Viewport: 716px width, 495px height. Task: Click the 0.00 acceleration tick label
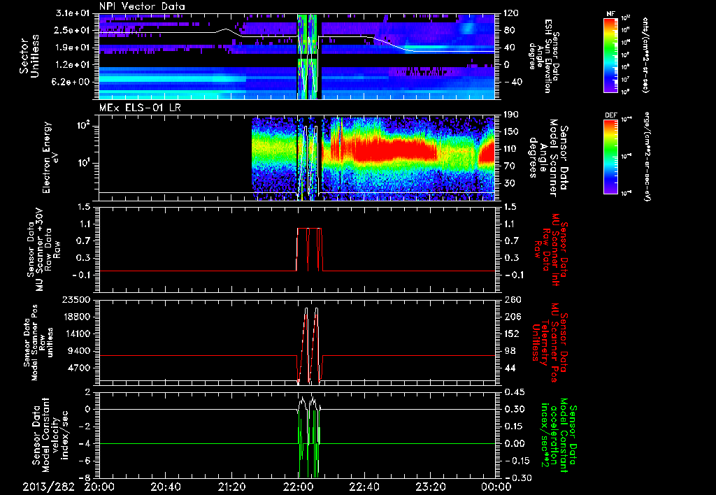click(514, 444)
